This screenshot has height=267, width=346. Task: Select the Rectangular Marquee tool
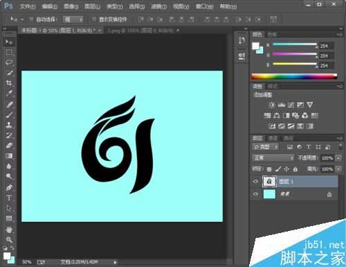point(9,52)
